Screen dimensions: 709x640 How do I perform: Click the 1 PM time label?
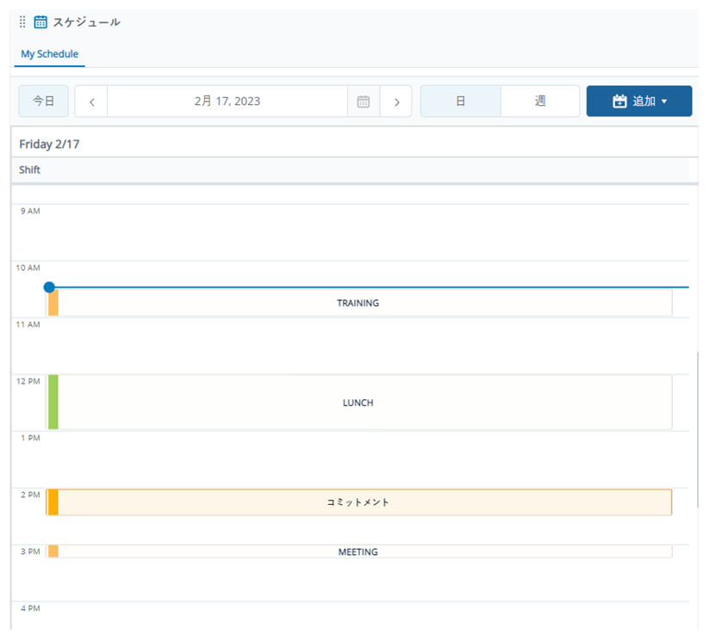(30, 438)
